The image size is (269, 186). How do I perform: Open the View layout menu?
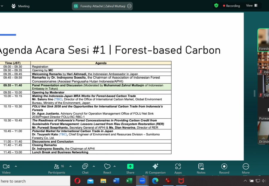252,5
